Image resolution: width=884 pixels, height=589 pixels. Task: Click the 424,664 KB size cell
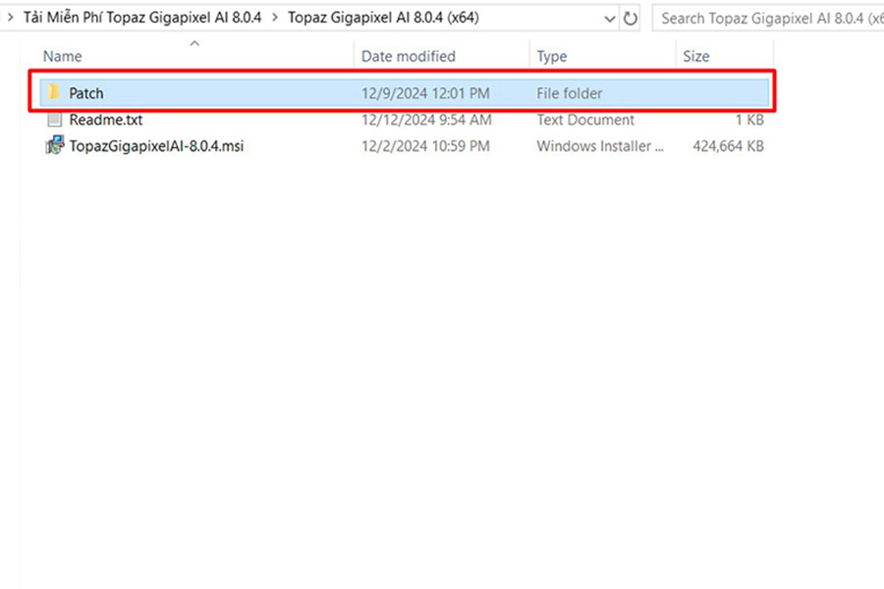(728, 146)
